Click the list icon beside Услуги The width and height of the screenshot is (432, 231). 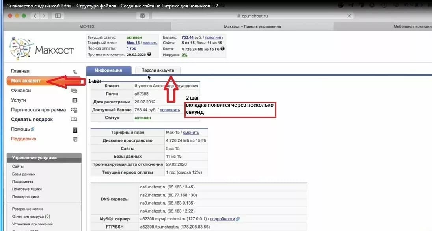[74, 100]
